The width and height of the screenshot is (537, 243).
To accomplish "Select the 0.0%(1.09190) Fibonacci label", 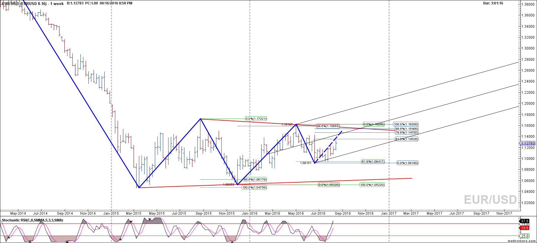I will pos(407,163).
